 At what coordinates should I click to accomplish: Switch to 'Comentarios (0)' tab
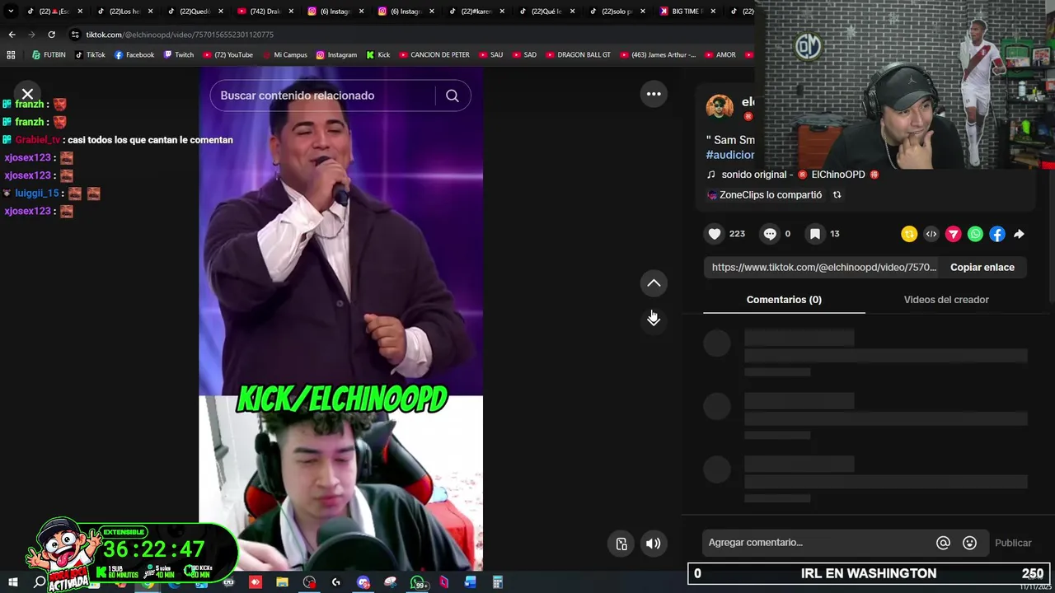pos(784,300)
